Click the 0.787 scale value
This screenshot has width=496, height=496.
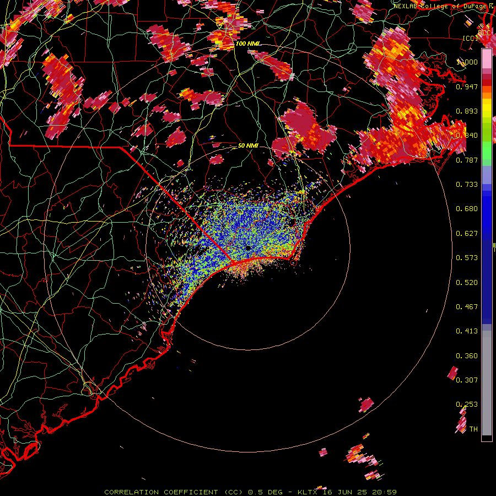point(467,160)
